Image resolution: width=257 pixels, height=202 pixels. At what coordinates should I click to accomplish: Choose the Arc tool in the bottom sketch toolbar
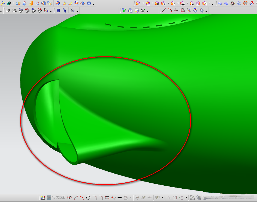coord(82,197)
